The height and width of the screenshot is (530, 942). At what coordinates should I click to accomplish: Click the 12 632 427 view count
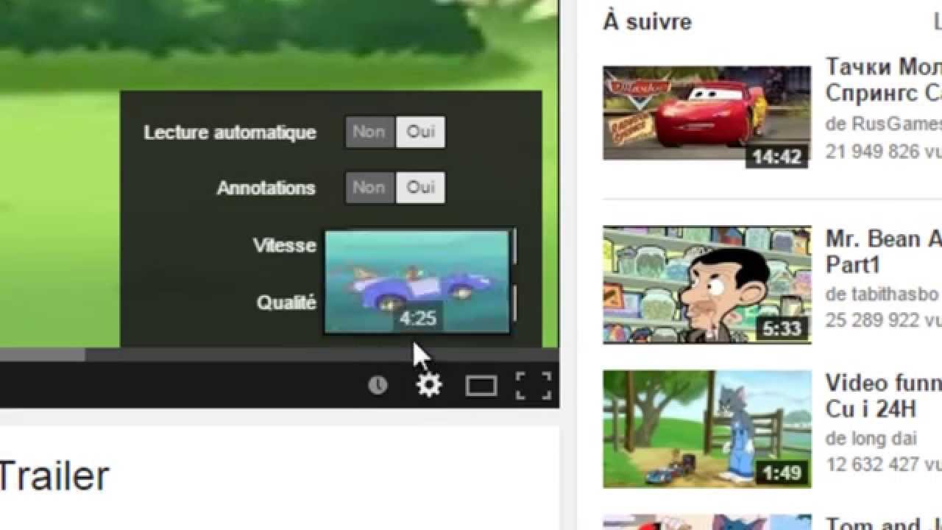(883, 464)
